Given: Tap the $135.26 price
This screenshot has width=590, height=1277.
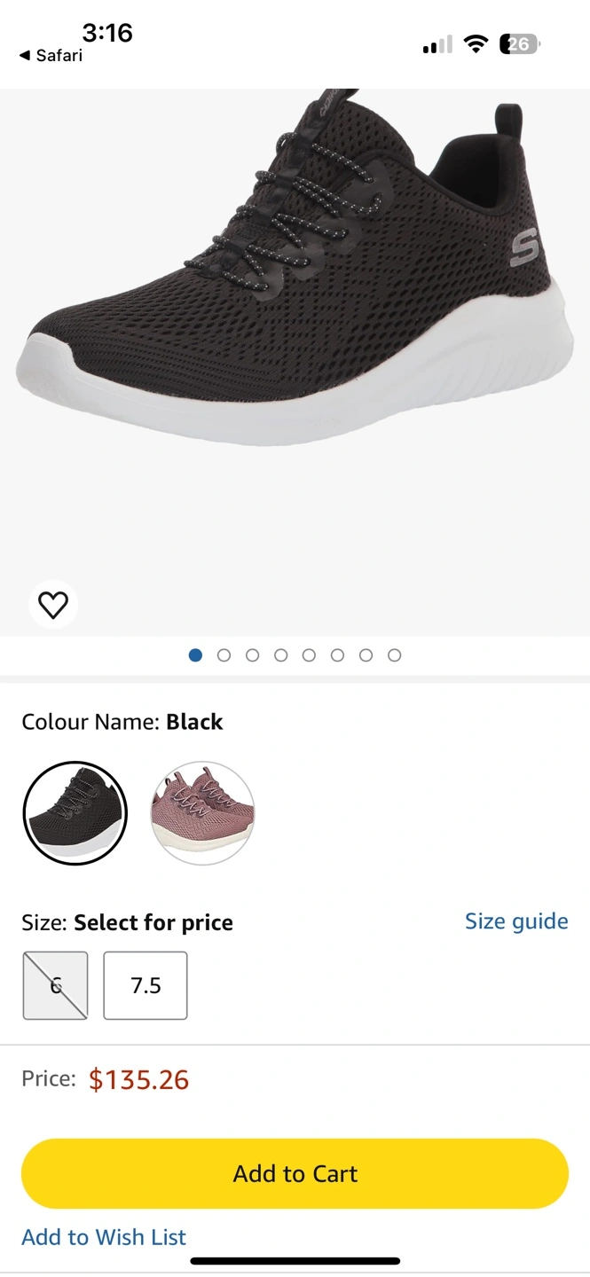Looking at the screenshot, I should (x=139, y=1079).
